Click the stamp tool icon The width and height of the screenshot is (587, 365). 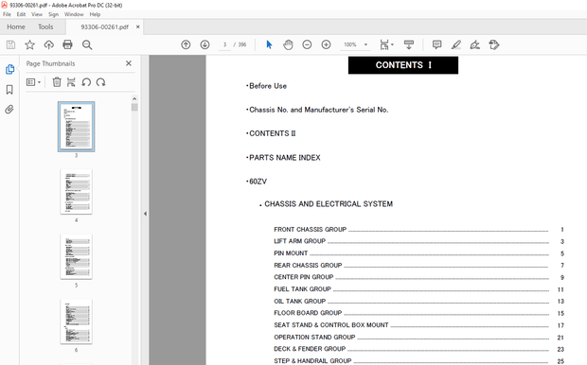pos(494,44)
